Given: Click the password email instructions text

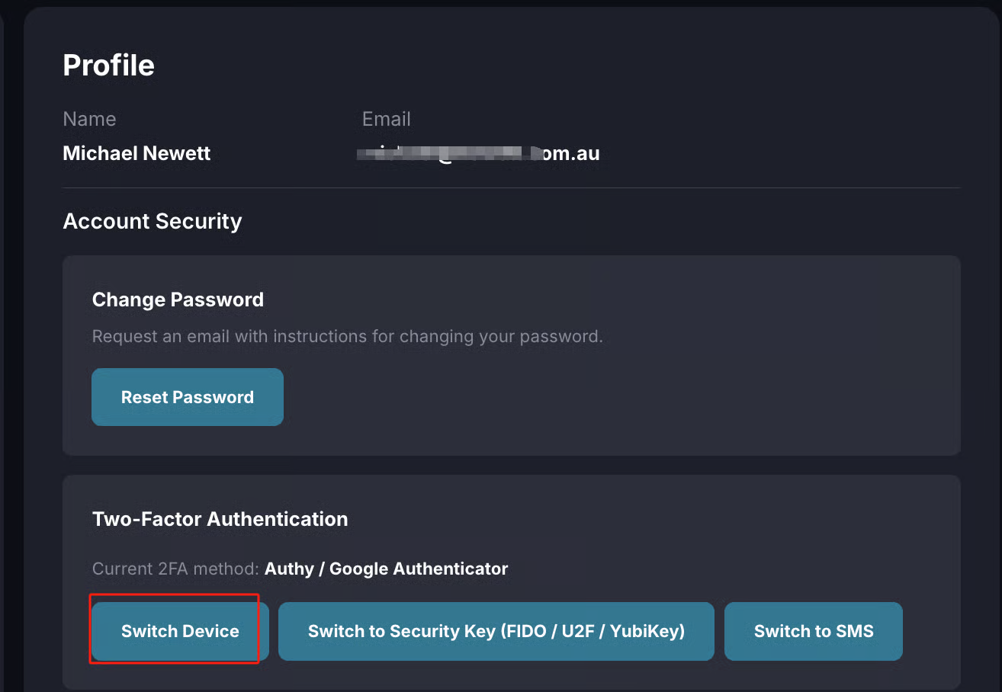Looking at the screenshot, I should tap(347, 336).
